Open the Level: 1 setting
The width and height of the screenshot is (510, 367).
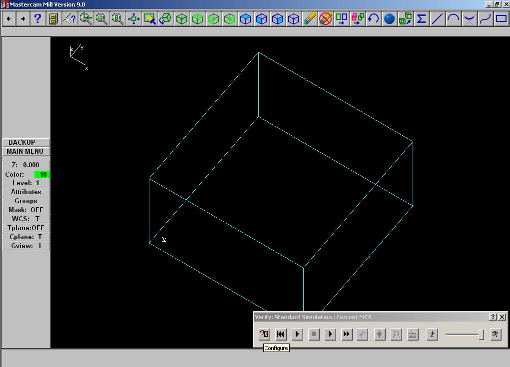[x=26, y=183]
